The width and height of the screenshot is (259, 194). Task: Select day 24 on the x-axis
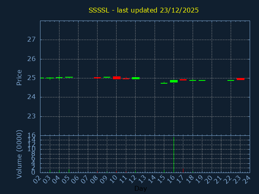point(246,179)
